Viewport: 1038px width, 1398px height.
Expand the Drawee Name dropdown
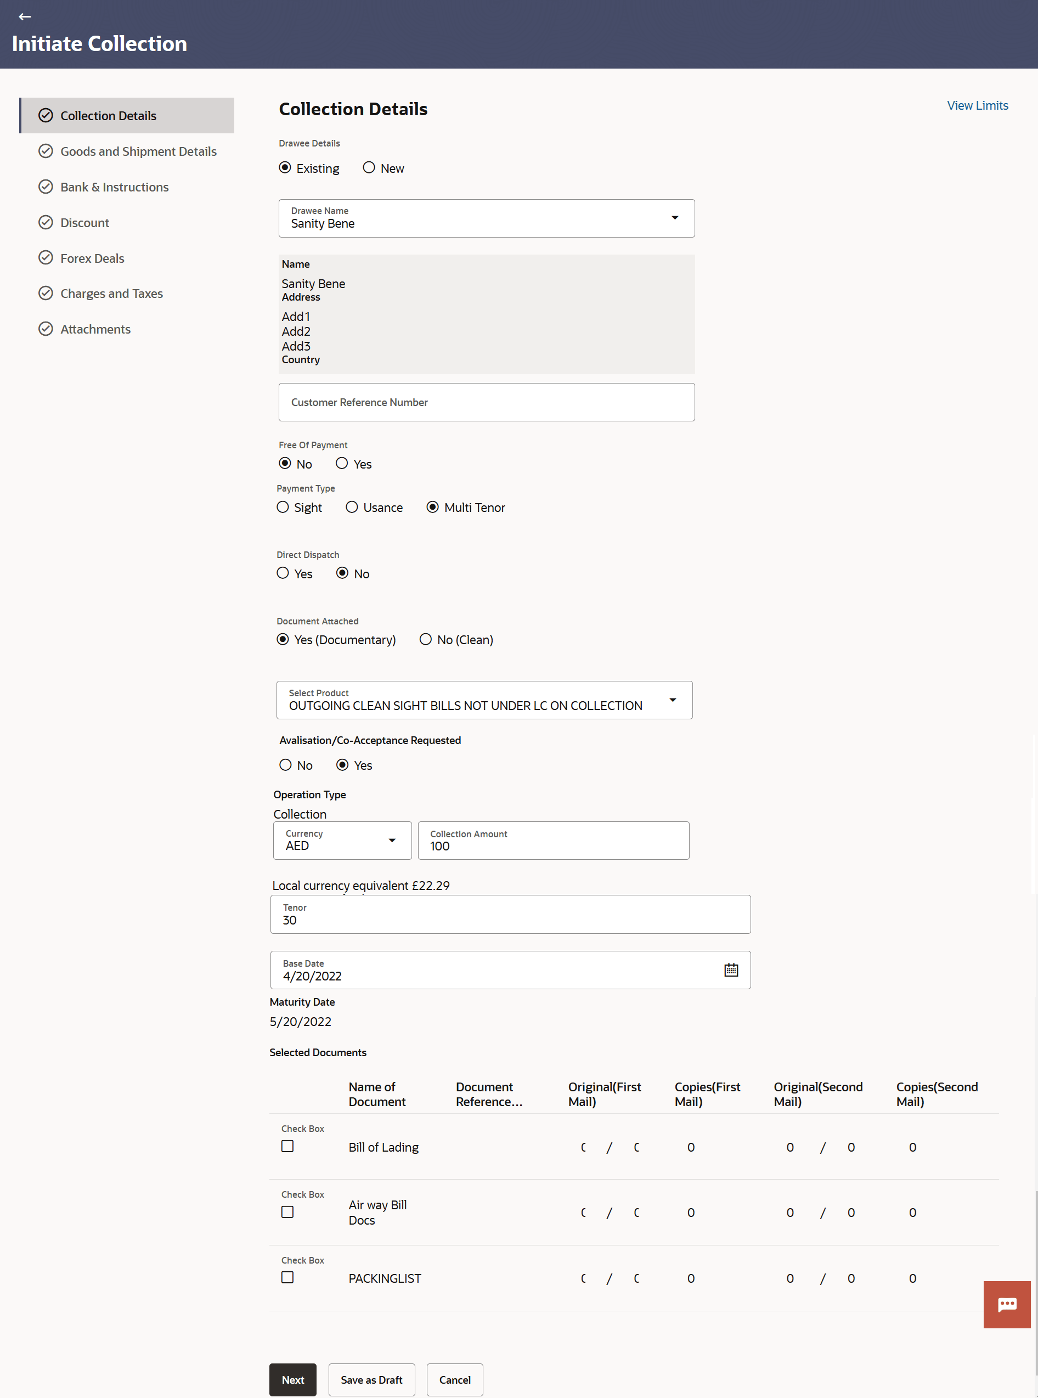[x=675, y=218]
